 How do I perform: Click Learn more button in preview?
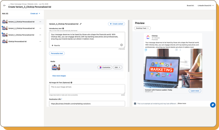(x=195, y=91)
